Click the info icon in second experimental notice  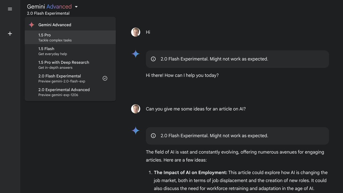pos(153,136)
